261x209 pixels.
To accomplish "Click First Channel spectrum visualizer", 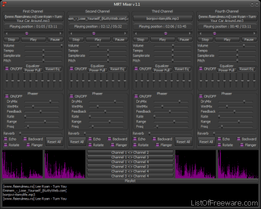I will [x=23, y=164].
